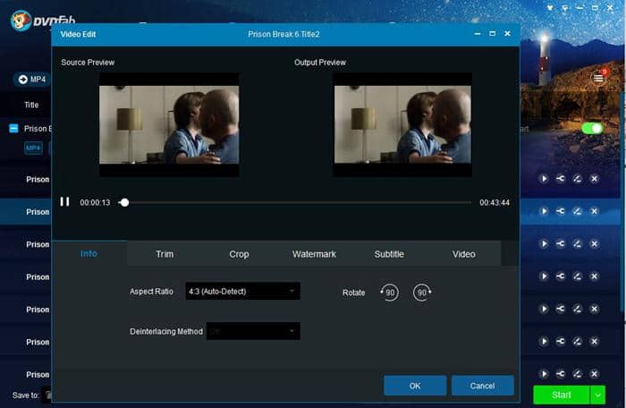
Task: Collapse the Prison Break title group checkbox
Action: pyautogui.click(x=13, y=128)
